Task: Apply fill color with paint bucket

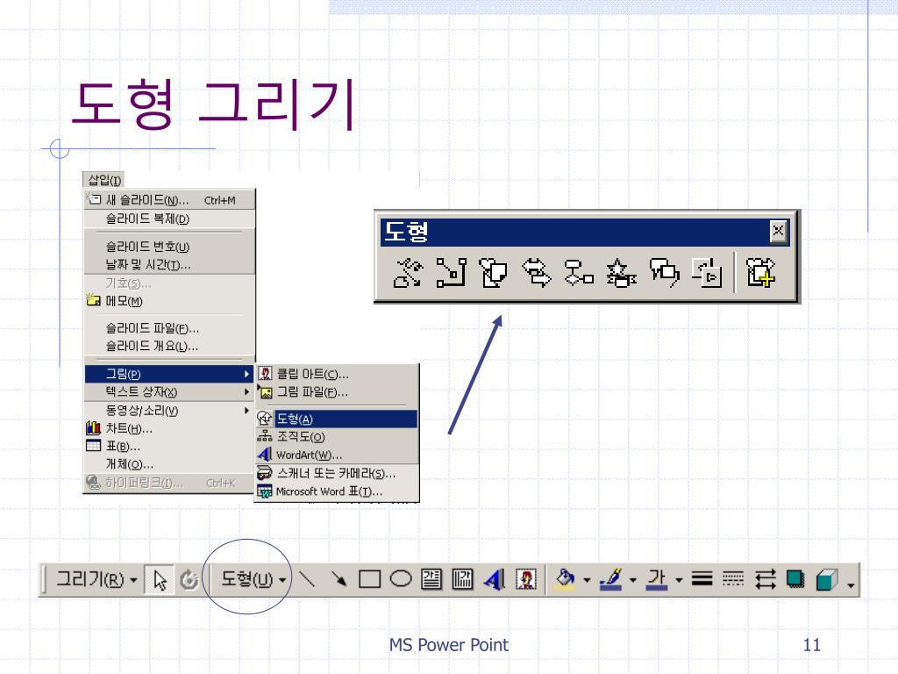Action: [566, 579]
